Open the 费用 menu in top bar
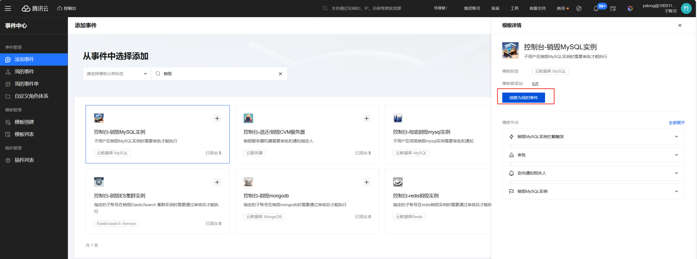This screenshot has height=259, width=697. click(561, 8)
